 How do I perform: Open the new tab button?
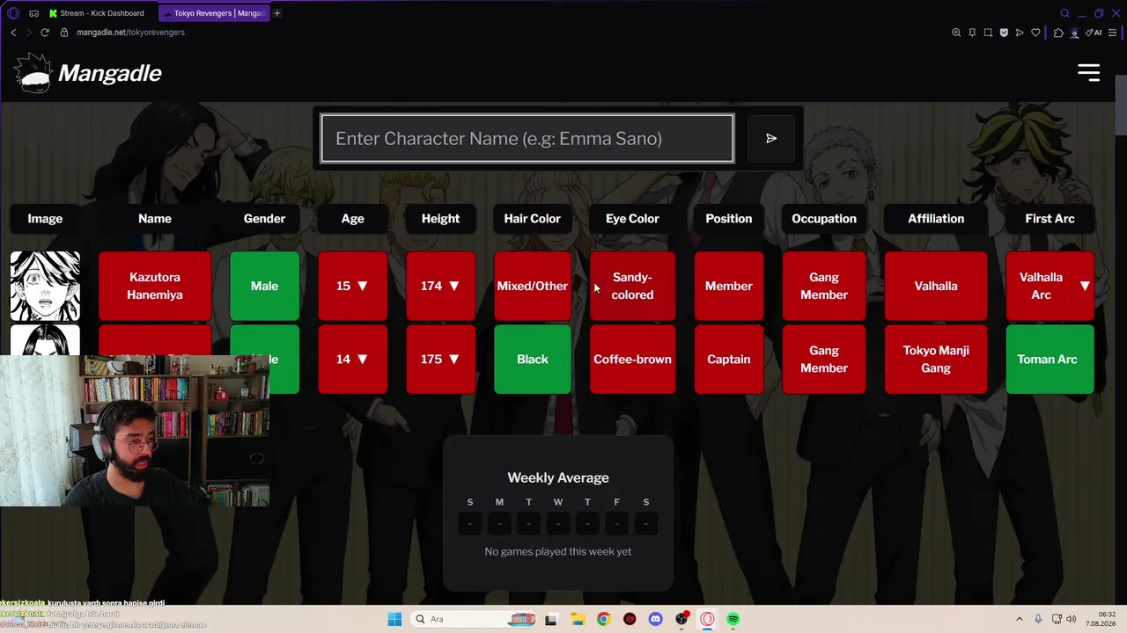[x=276, y=13]
